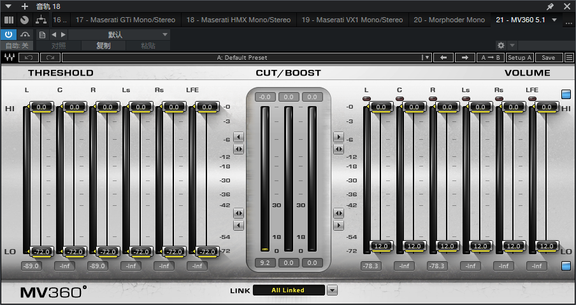Open the 默认 preset dropdown
The image size is (576, 305).
[x=119, y=35]
